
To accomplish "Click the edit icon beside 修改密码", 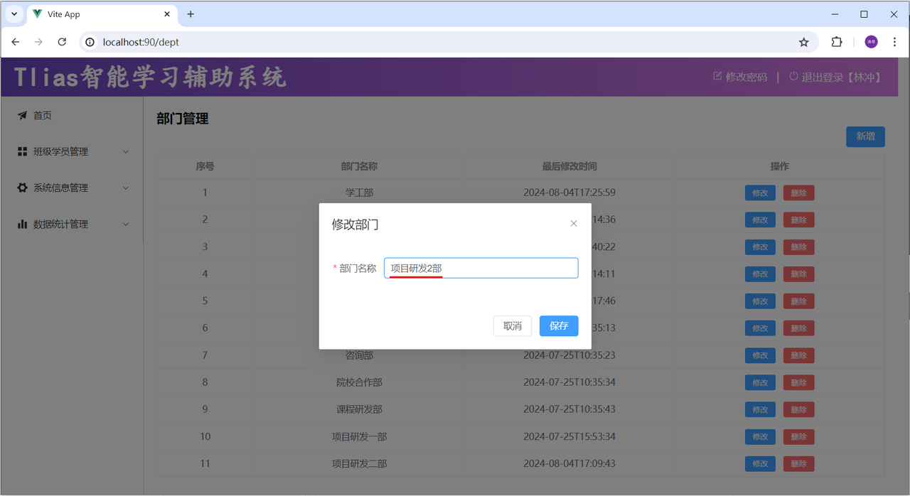I will coord(717,76).
